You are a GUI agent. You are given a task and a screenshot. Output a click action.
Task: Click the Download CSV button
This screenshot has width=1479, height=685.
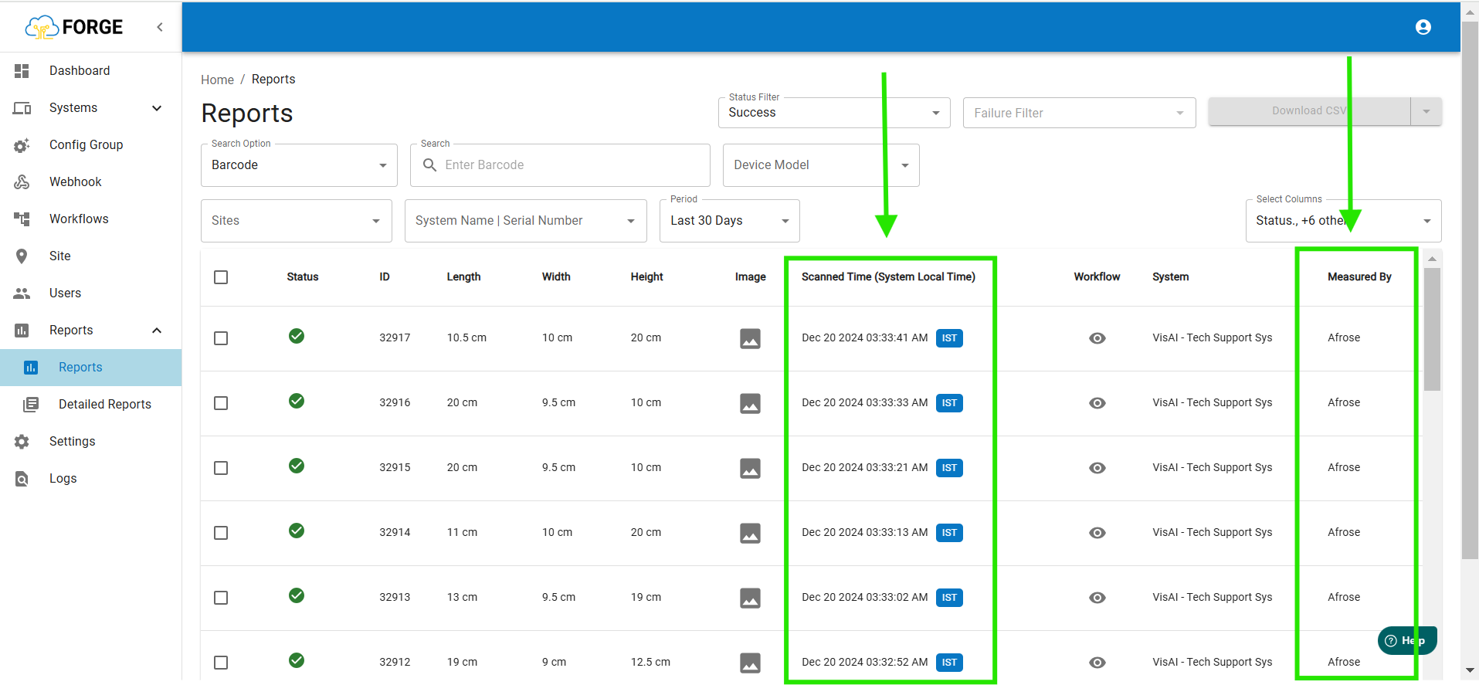tap(1308, 111)
